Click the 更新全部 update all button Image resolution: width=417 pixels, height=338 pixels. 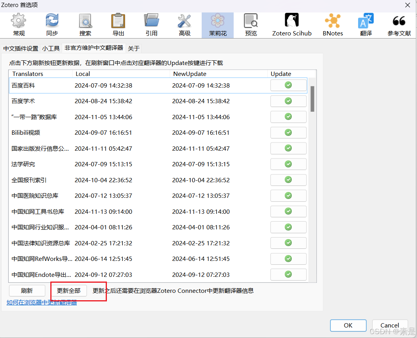click(69, 291)
